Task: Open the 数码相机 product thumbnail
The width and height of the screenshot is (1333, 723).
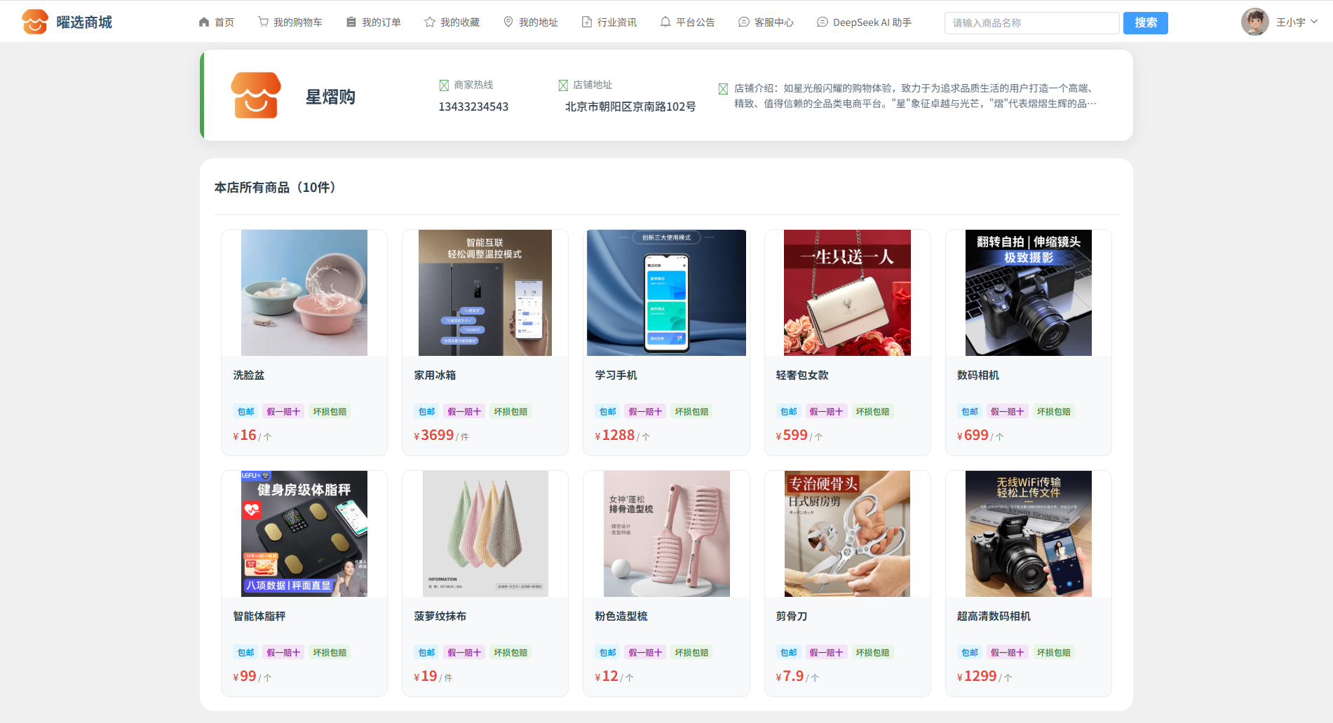Action: [x=1029, y=293]
